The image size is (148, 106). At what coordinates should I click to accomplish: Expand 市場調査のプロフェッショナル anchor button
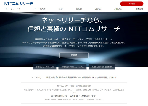click(x=73, y=67)
